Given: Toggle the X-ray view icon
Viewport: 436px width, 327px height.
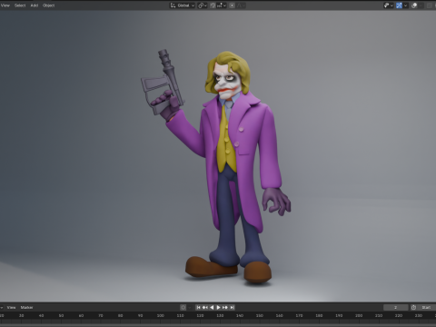Looking at the screenshot, I should tap(430, 5).
